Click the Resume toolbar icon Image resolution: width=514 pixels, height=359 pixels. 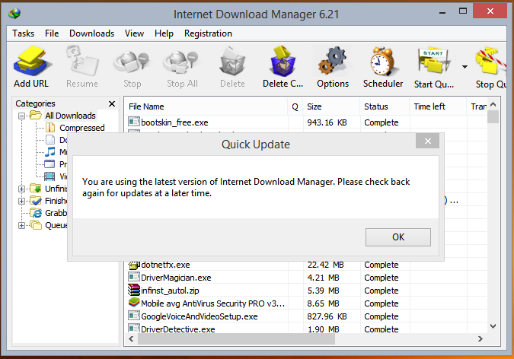tap(82, 61)
